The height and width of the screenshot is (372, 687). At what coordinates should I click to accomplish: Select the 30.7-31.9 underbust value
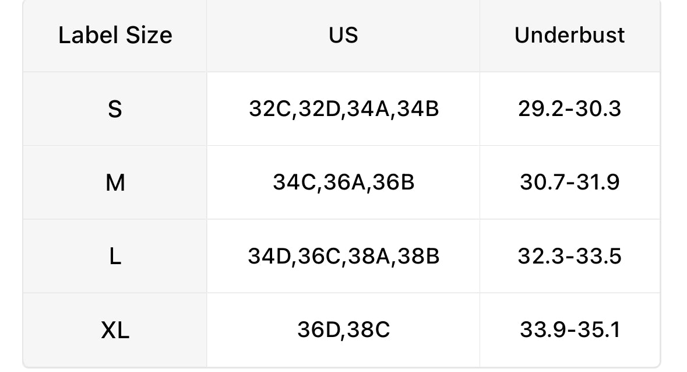coord(569,183)
